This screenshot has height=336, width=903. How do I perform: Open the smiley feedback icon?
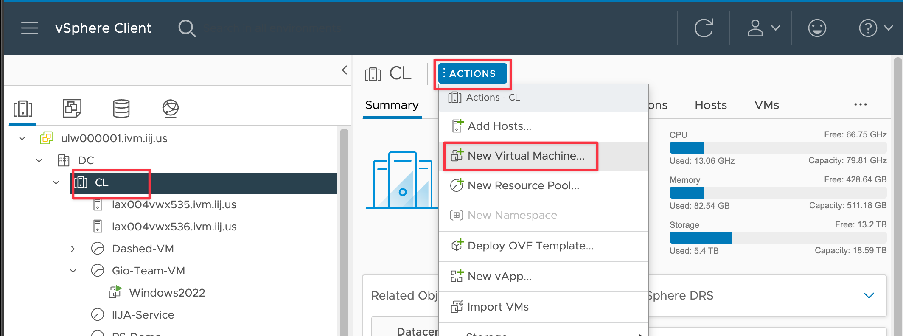(817, 28)
